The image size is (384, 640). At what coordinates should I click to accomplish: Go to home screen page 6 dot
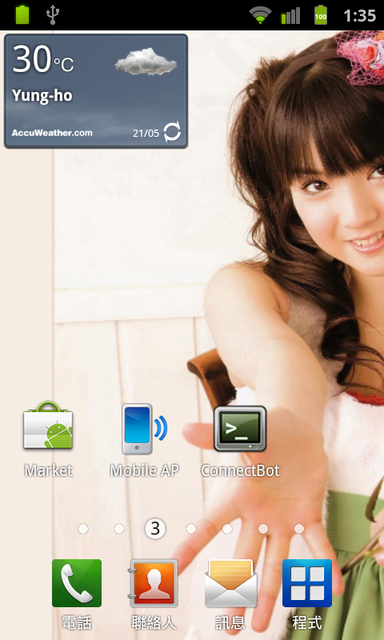coord(263,529)
